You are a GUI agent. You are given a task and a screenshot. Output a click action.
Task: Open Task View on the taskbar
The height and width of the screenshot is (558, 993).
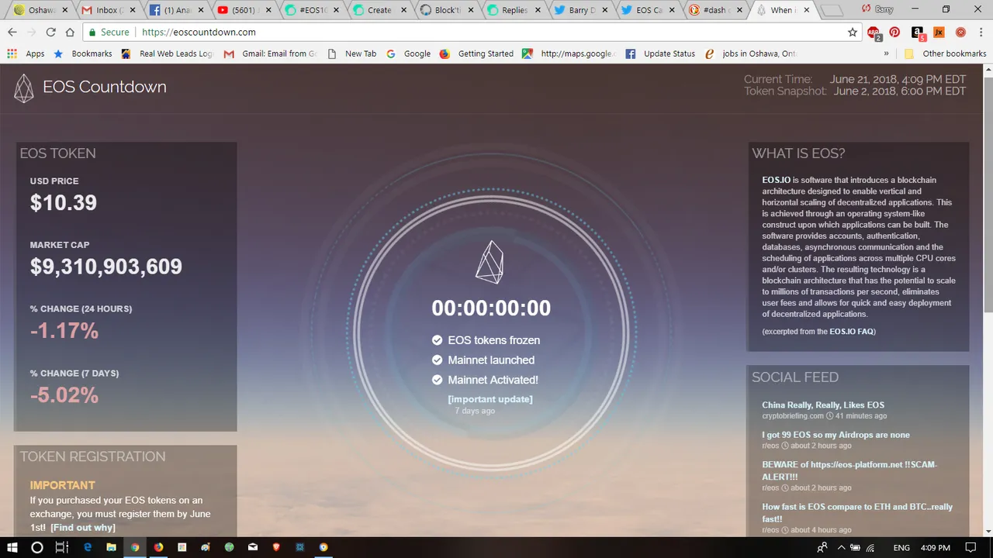pyautogui.click(x=62, y=547)
